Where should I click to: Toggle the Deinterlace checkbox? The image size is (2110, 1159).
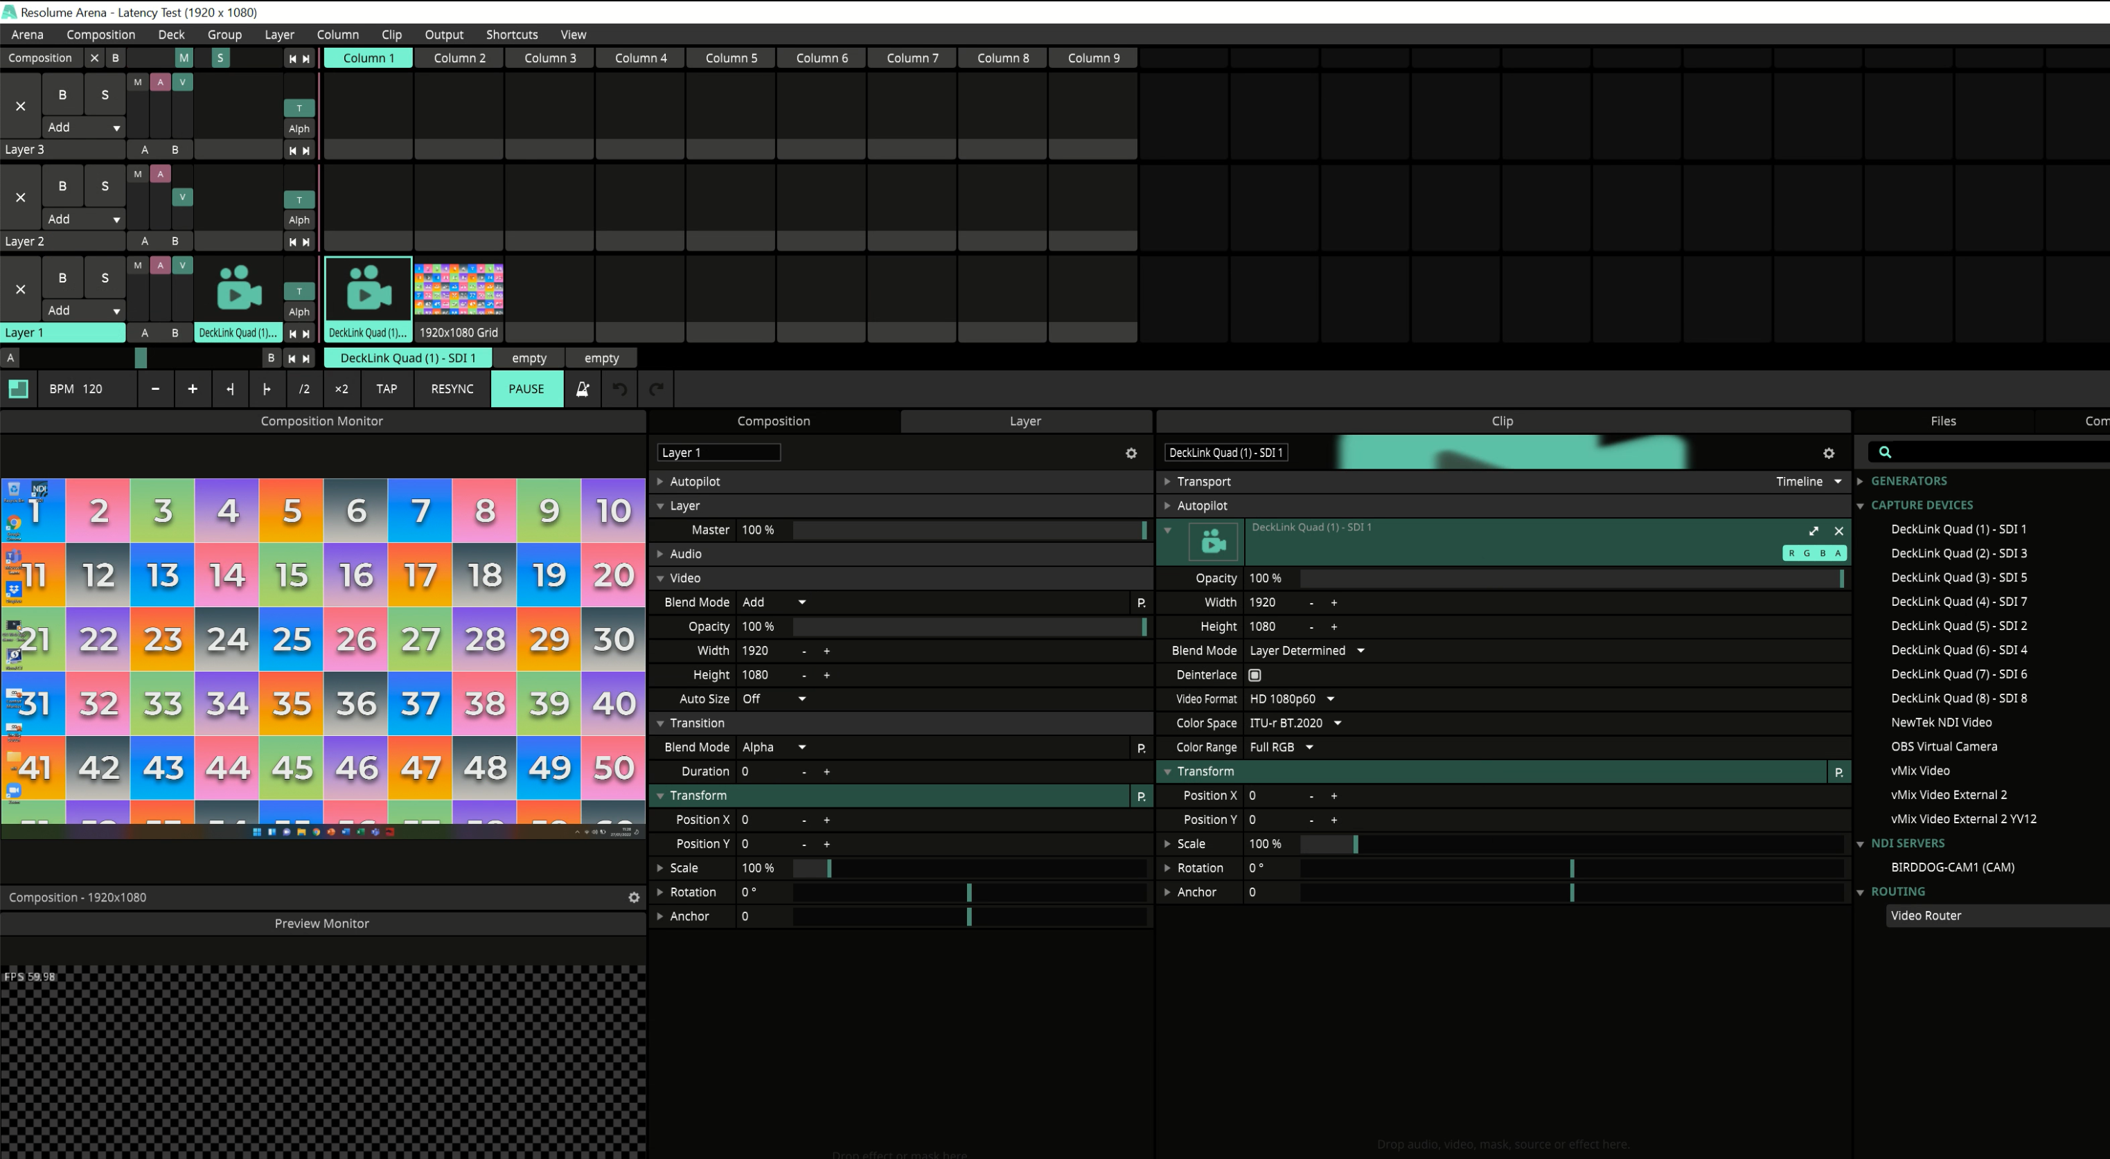pyautogui.click(x=1254, y=674)
